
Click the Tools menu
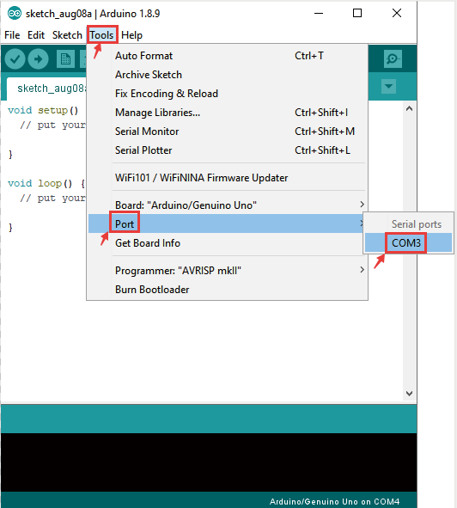(x=101, y=35)
